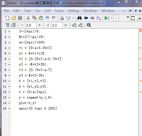The image size is (142, 136).
Task: Cut the selection with the scissors icon
Action: pyautogui.click(x=28, y=18)
